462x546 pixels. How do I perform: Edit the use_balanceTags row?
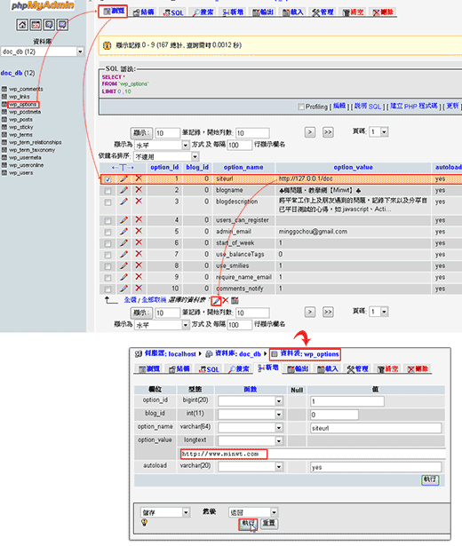click(x=123, y=255)
